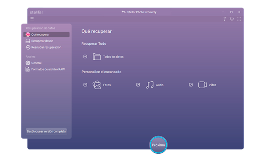The image size is (259, 161).
Task: Uncheck the Video checkbox
Action: pos(191,85)
